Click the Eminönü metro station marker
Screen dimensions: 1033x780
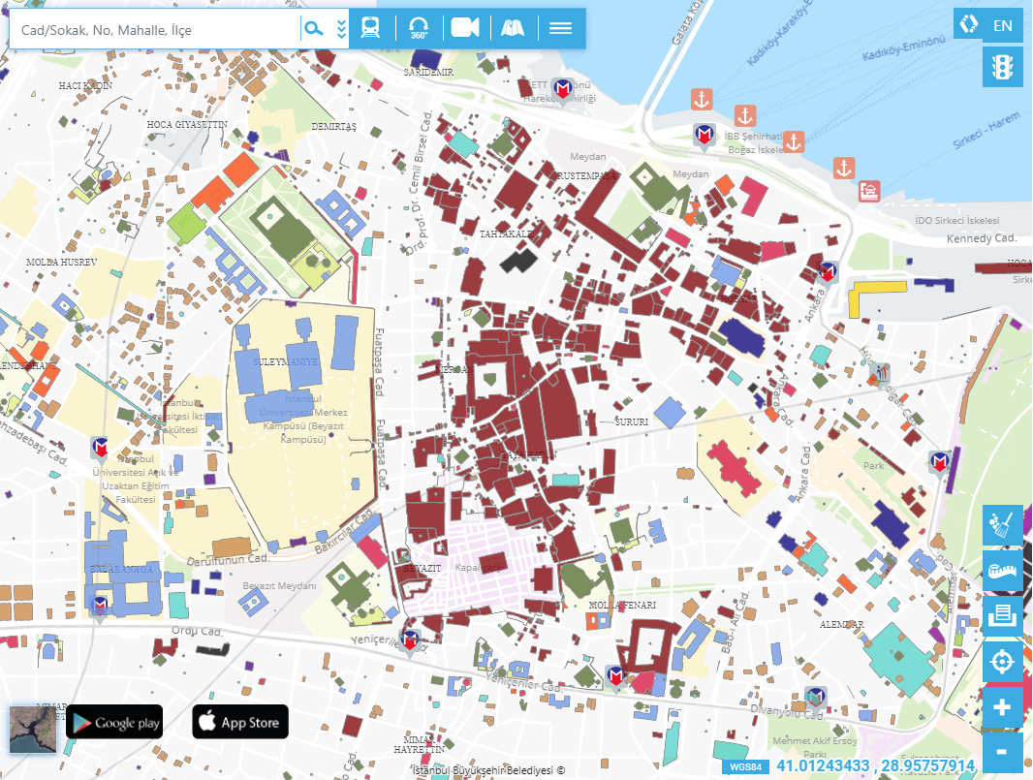point(562,90)
